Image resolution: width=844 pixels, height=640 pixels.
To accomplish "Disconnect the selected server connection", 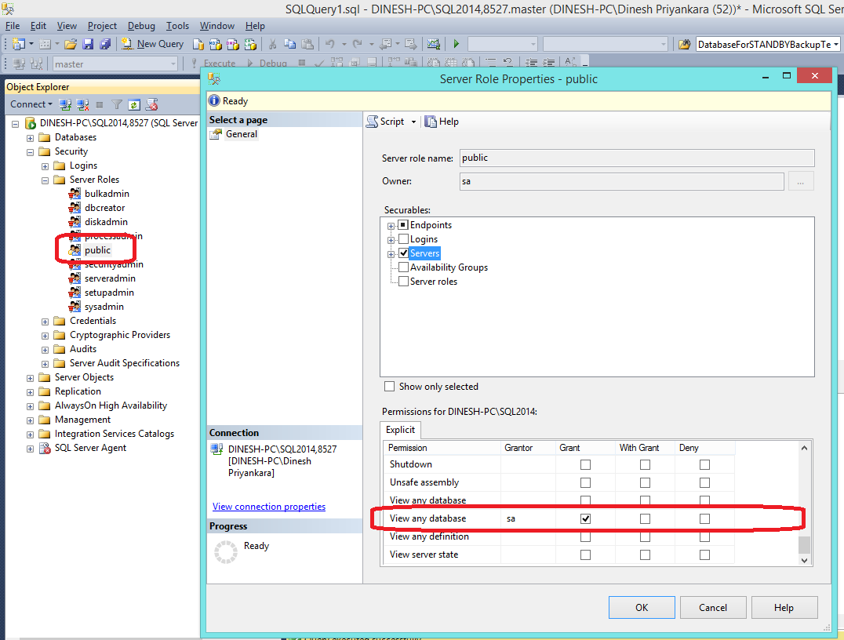I will coord(82,104).
